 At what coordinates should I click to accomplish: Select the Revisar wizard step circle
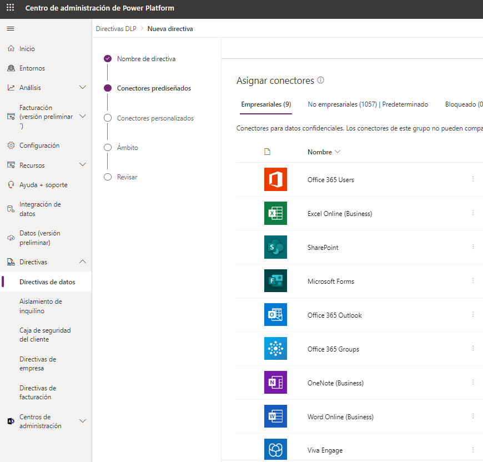[107, 177]
